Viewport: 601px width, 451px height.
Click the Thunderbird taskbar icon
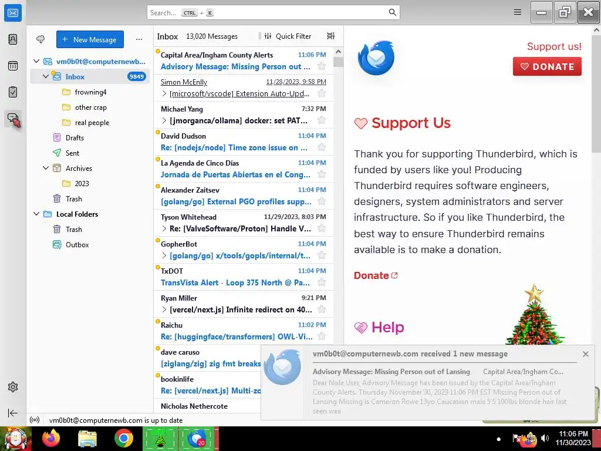(x=197, y=438)
